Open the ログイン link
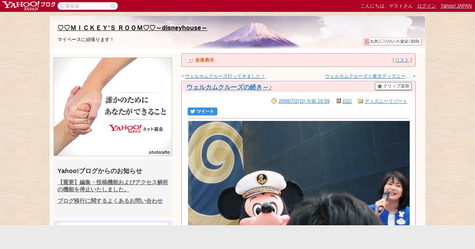This screenshot has height=249, width=475. pos(427,6)
